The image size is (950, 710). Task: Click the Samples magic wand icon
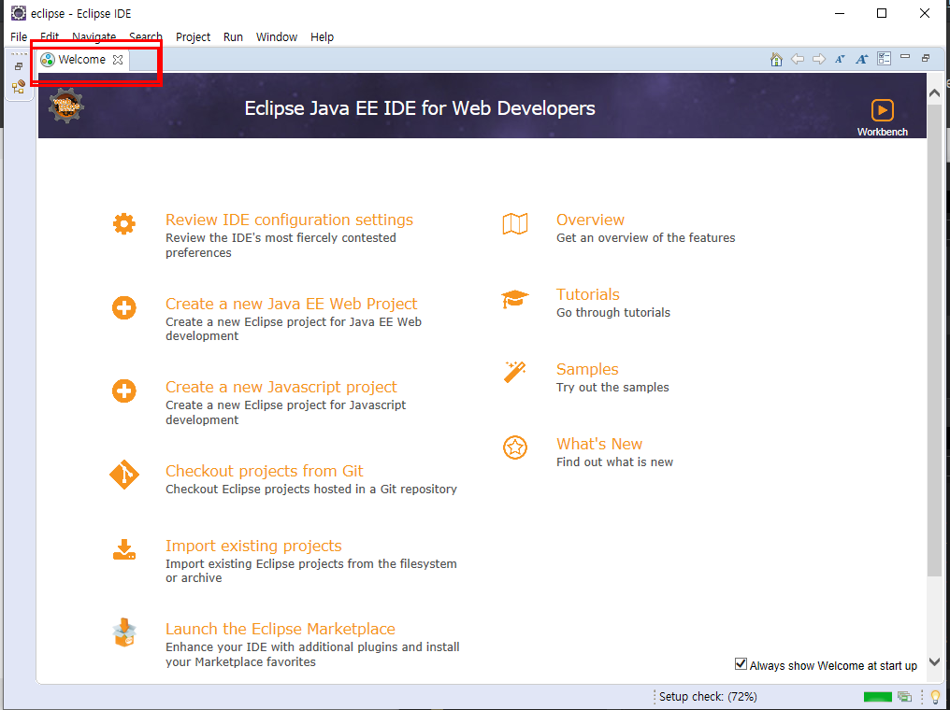pos(515,372)
